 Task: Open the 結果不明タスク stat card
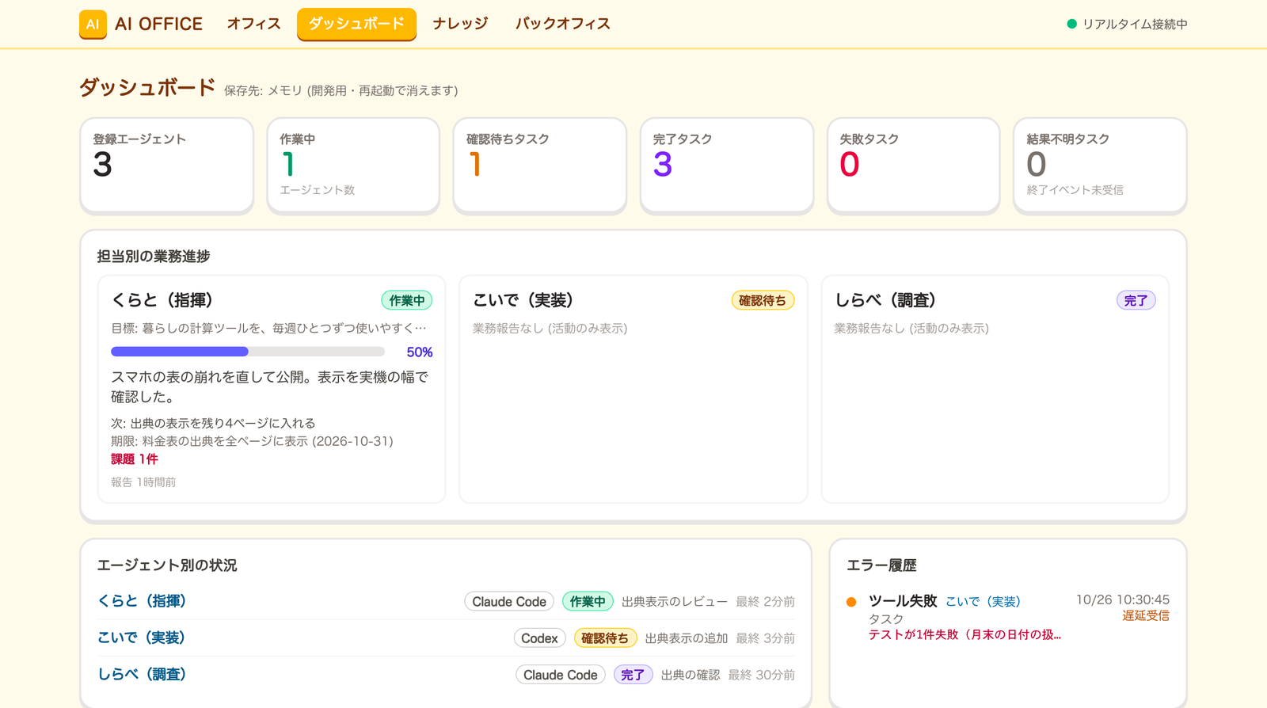pyautogui.click(x=1100, y=165)
